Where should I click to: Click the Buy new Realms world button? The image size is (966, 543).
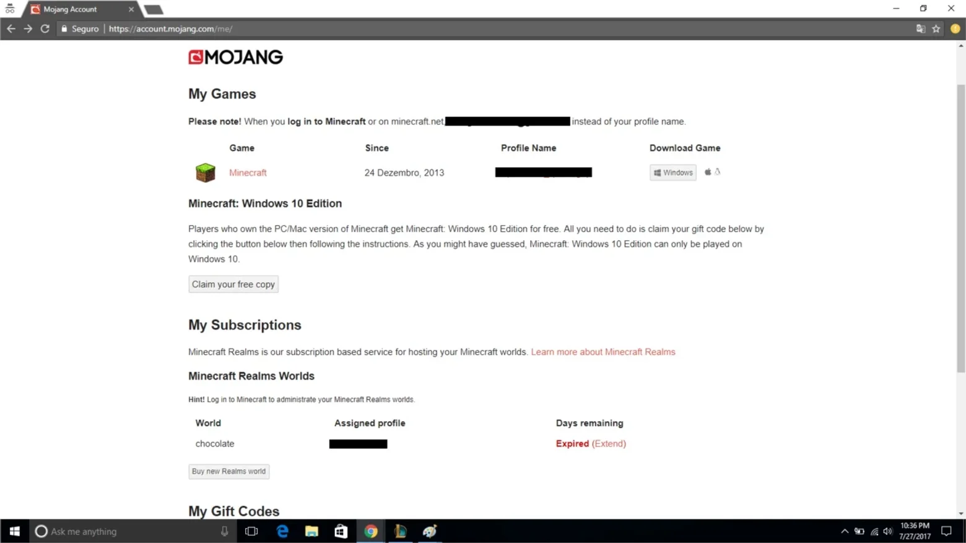tap(228, 471)
